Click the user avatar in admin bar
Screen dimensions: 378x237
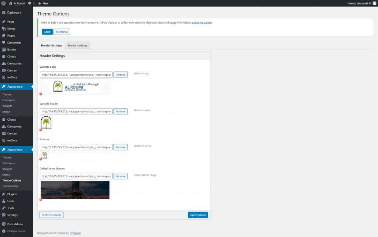pos(374,3)
